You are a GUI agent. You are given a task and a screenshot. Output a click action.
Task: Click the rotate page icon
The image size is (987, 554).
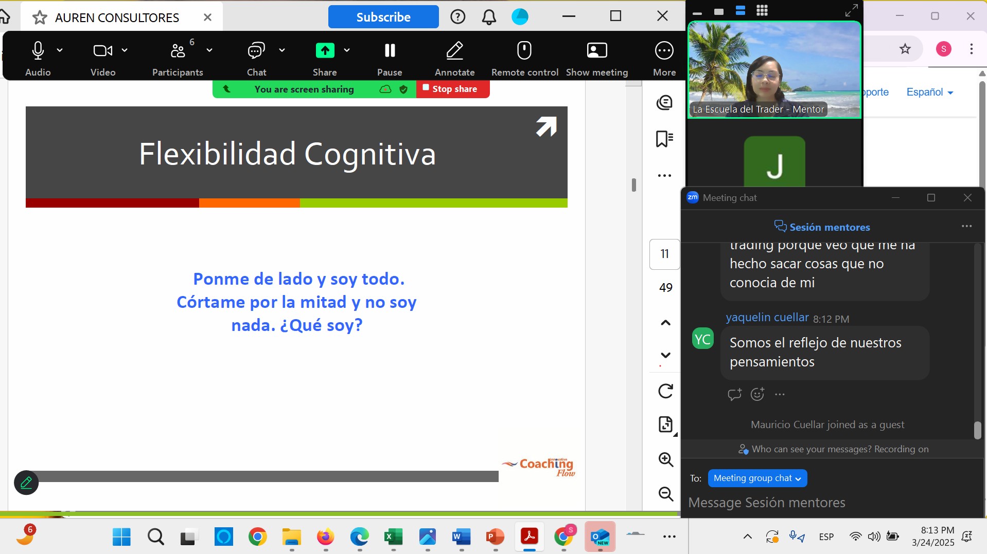tap(665, 391)
